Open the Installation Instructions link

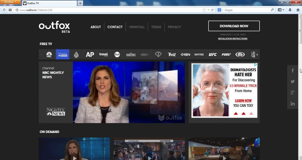(233, 38)
